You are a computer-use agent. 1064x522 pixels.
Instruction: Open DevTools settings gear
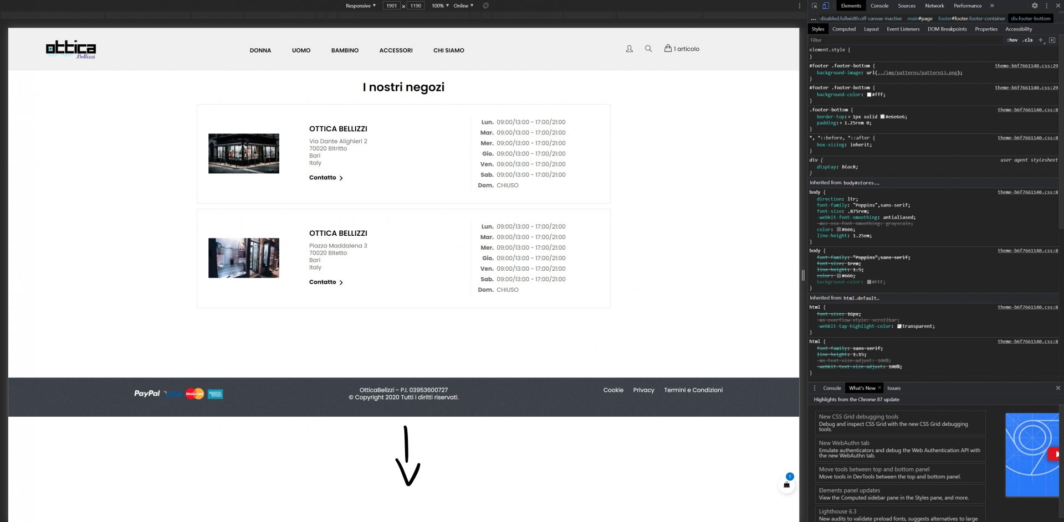click(1035, 6)
